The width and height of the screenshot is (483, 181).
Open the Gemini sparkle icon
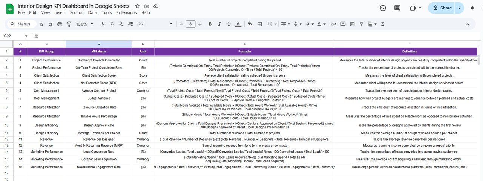tap(472, 8)
